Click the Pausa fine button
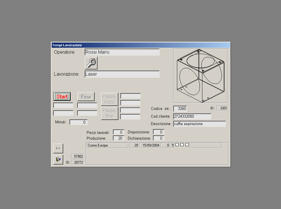The image size is (281, 209). point(109,113)
